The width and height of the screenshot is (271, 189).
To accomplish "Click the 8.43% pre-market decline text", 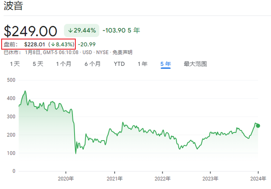I will pos(64,45).
